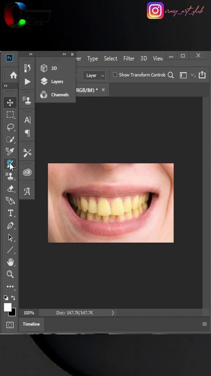Open the Character panel icon
Screen dimensions: 211x376
27,120
